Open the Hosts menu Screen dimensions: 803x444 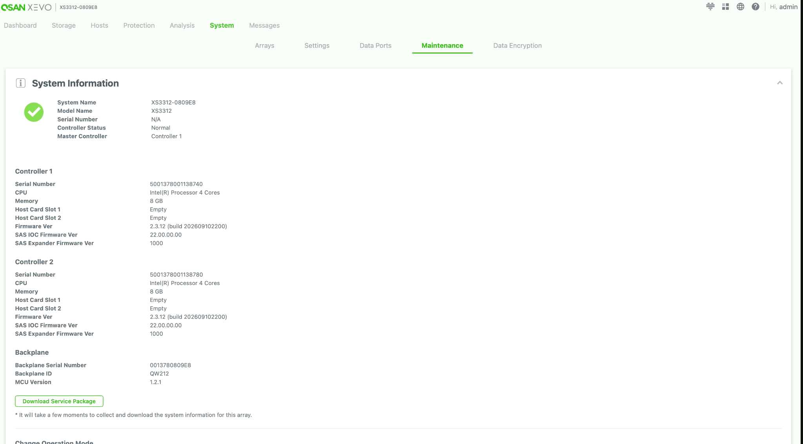pos(99,25)
